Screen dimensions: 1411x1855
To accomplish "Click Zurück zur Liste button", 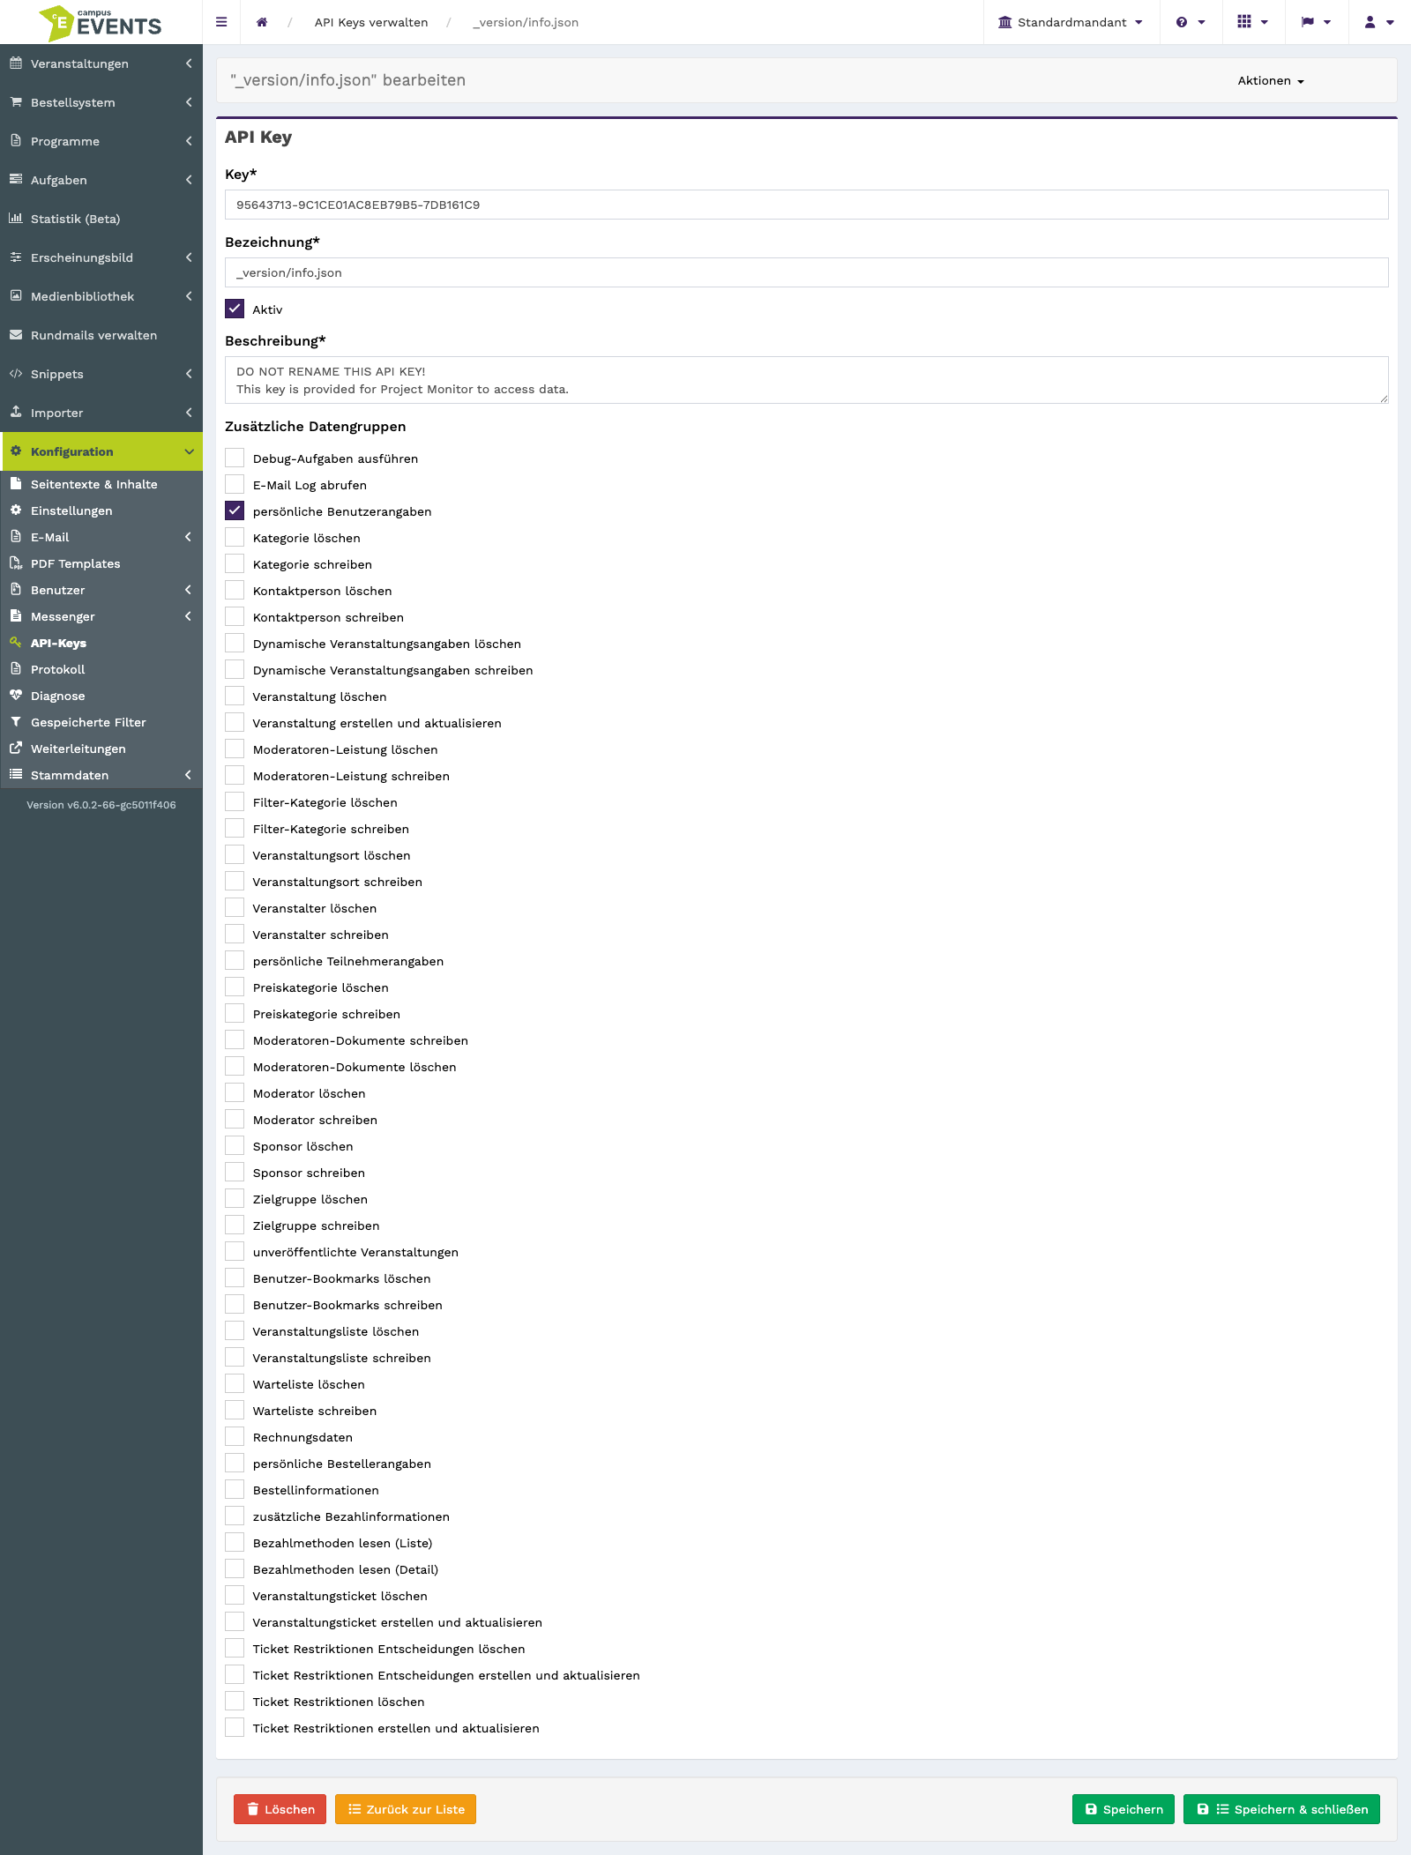I will coord(406,1809).
